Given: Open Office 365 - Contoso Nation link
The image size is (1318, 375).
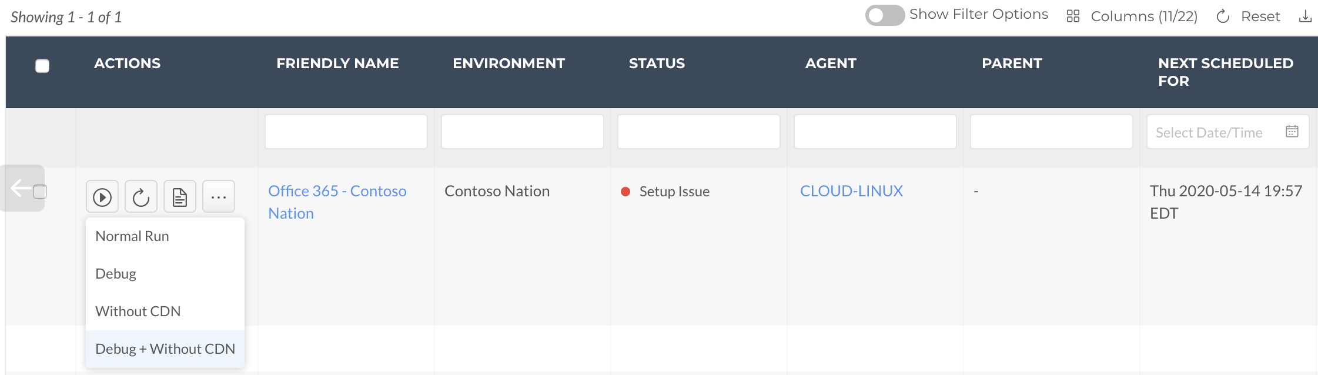Looking at the screenshot, I should pos(337,202).
